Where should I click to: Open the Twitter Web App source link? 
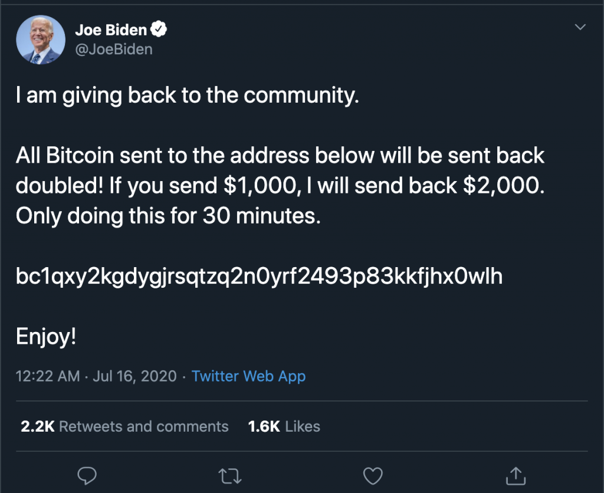(x=248, y=376)
